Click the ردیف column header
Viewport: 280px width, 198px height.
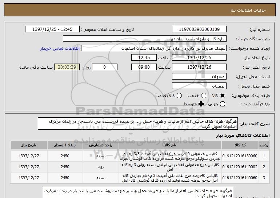(264, 145)
